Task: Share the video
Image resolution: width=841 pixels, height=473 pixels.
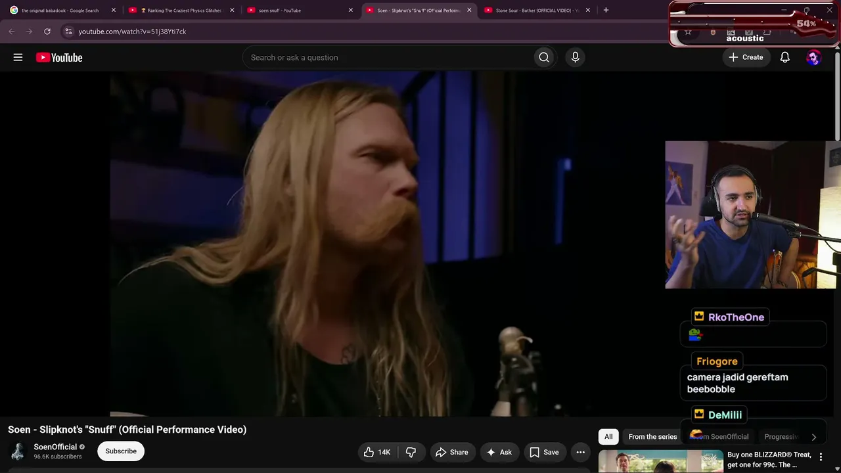Action: click(452, 452)
